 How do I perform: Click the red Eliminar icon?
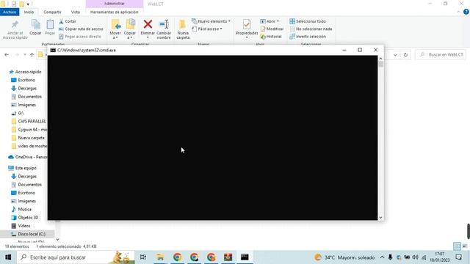pos(148,24)
